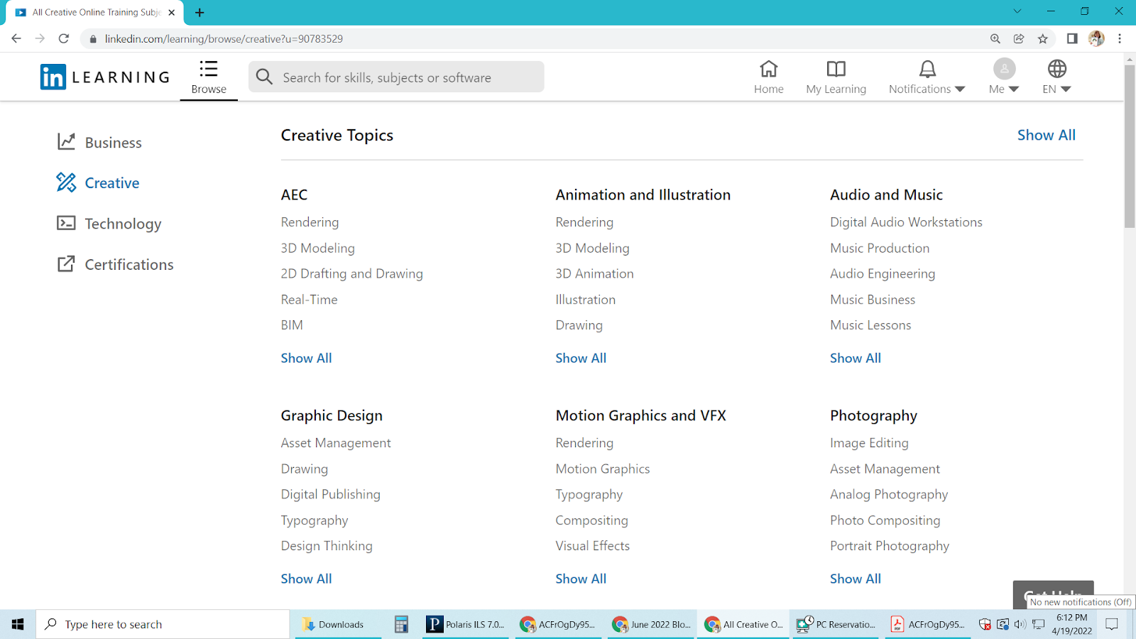1136x639 pixels.
Task: Go to Home via house icon
Action: pos(768,70)
